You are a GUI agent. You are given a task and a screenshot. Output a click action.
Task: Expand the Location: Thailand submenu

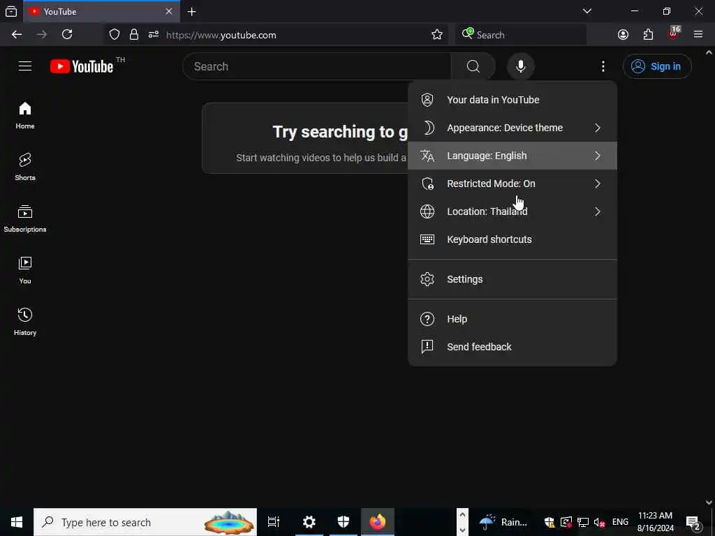click(512, 211)
